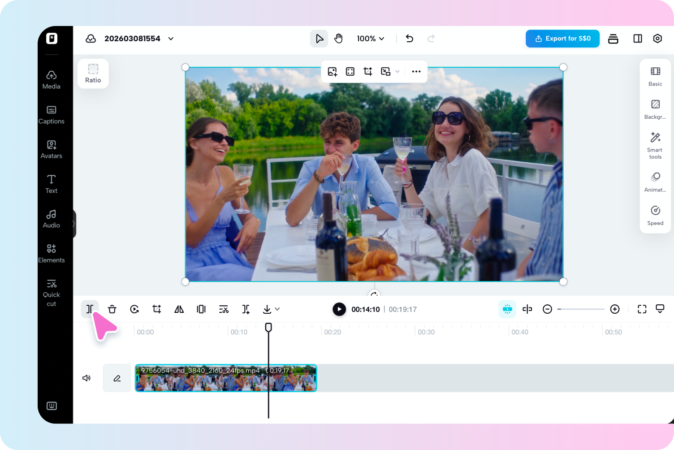Select the Hand pan tool
Image resolution: width=674 pixels, height=450 pixels.
(338, 39)
